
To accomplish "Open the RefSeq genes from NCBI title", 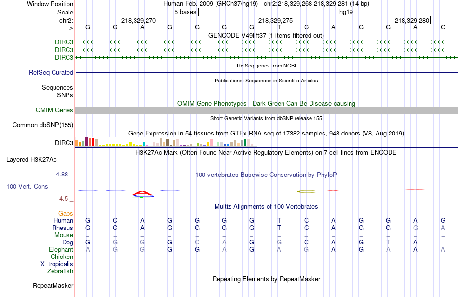I will click(266, 66).
